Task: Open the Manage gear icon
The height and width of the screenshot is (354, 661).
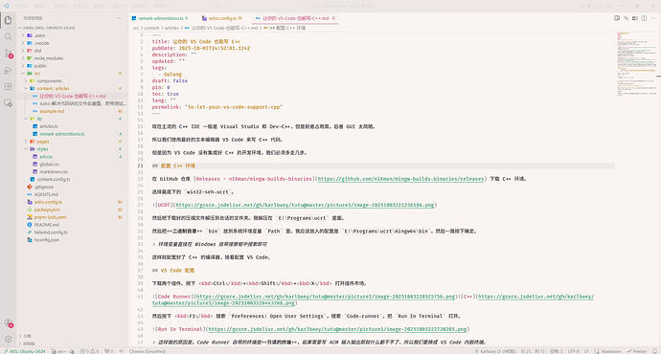Action: (8, 339)
